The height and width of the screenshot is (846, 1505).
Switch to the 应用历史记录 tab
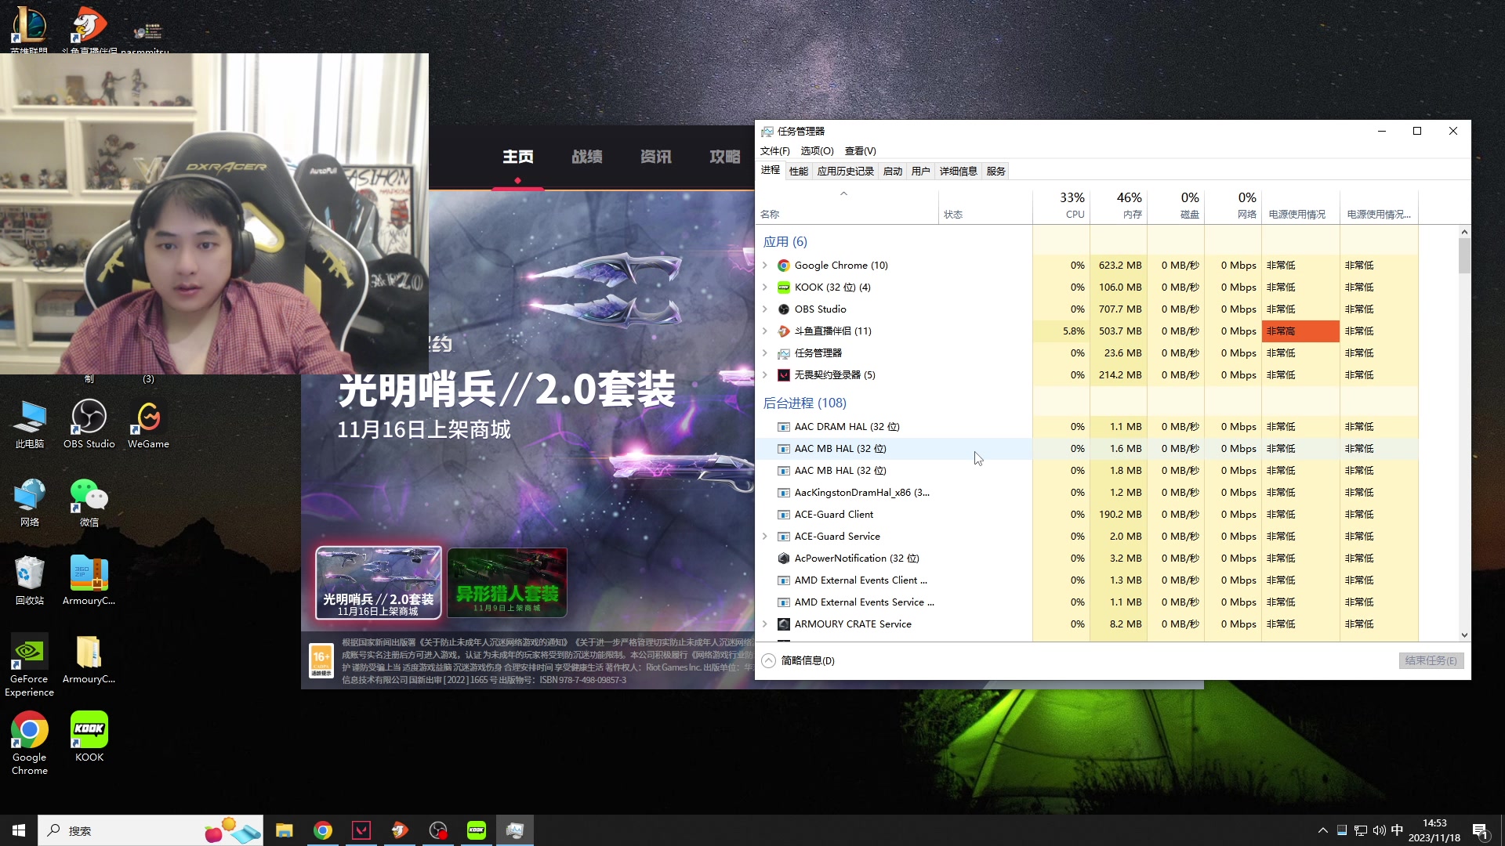point(845,171)
